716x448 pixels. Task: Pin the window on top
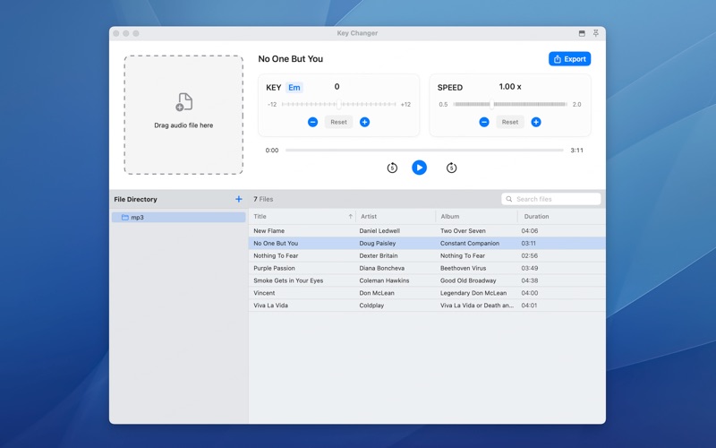[x=595, y=33]
